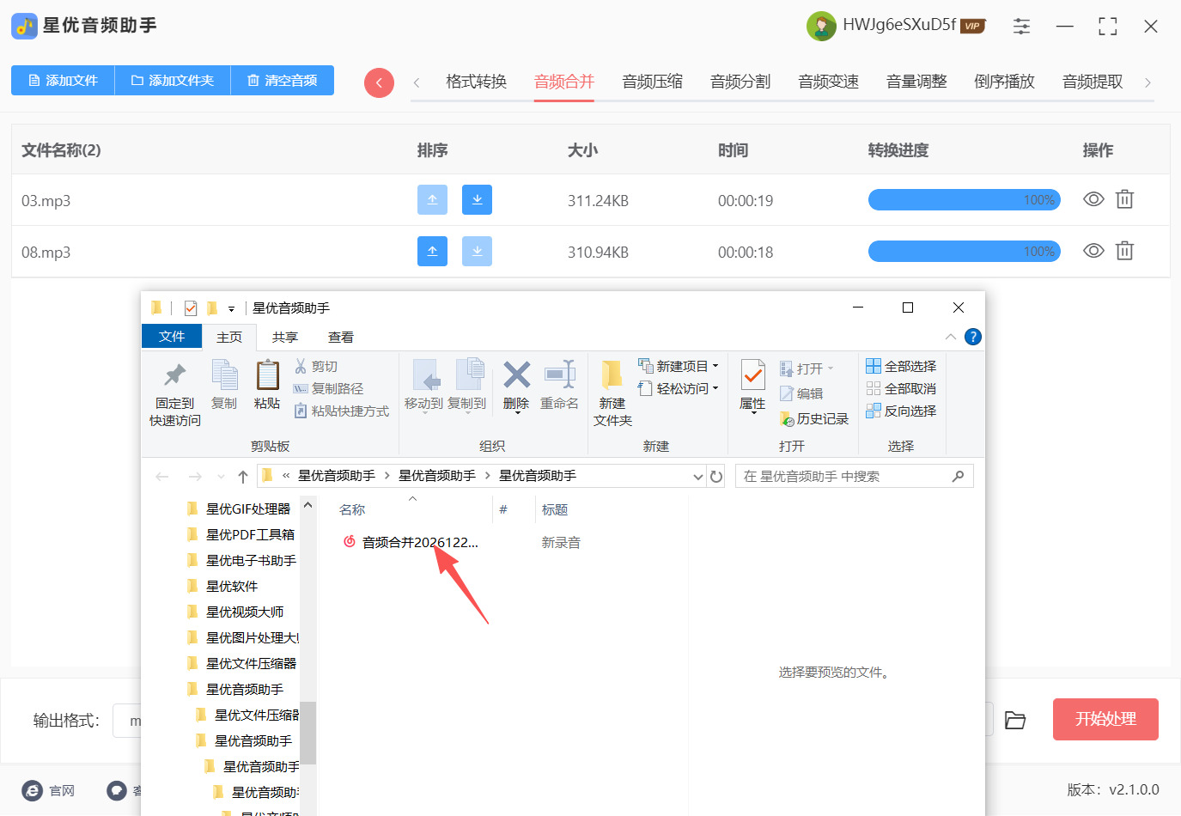This screenshot has width=1181, height=816.
Task: Click 08.mp3 conversion progress bar
Action: (x=965, y=252)
